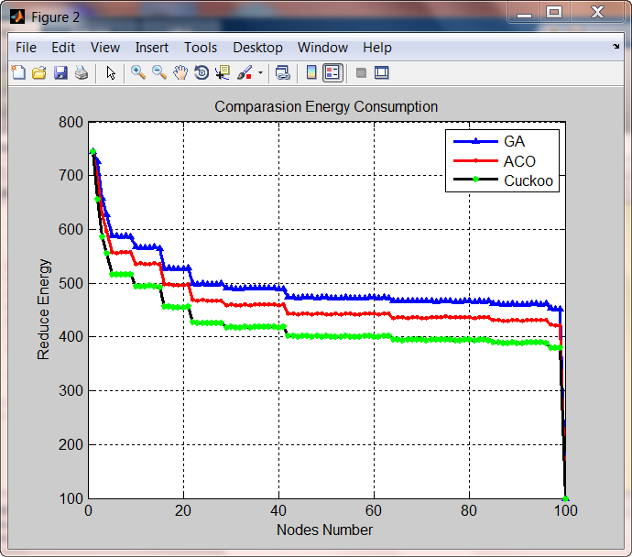Open the Tools menu
Image resolution: width=632 pixels, height=557 pixels.
click(x=201, y=48)
